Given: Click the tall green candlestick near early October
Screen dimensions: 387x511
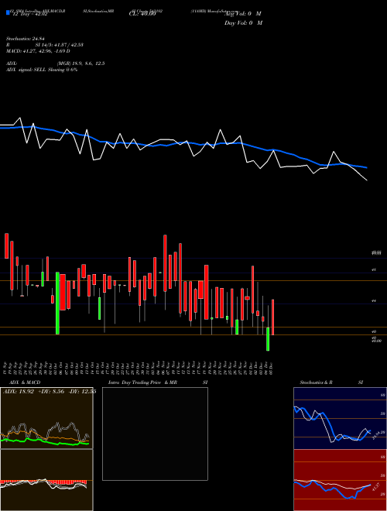Looking at the screenshot, I should tap(57, 303).
